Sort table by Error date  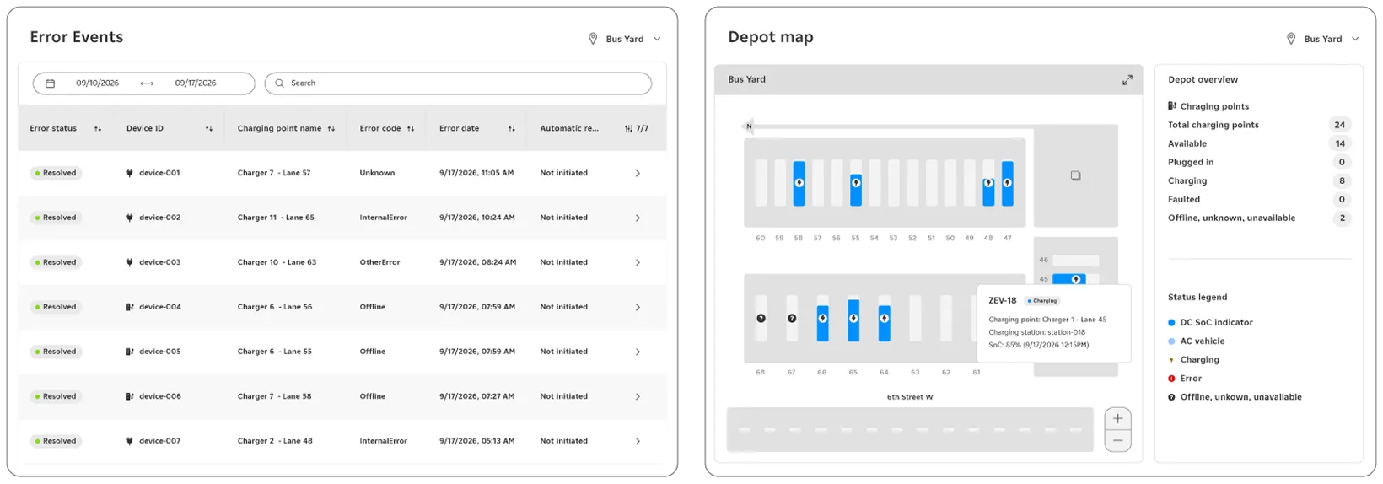coord(512,129)
